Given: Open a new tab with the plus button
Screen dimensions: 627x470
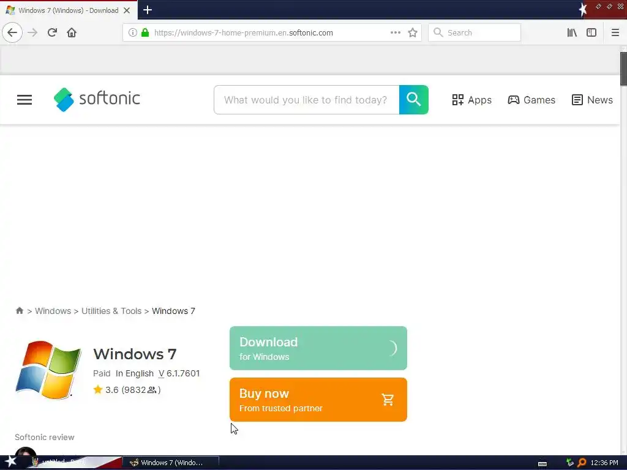Looking at the screenshot, I should click(148, 10).
